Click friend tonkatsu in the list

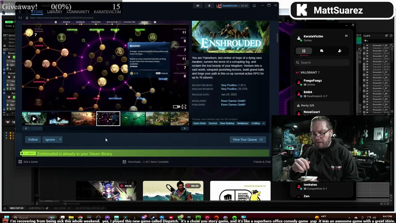pos(310,185)
